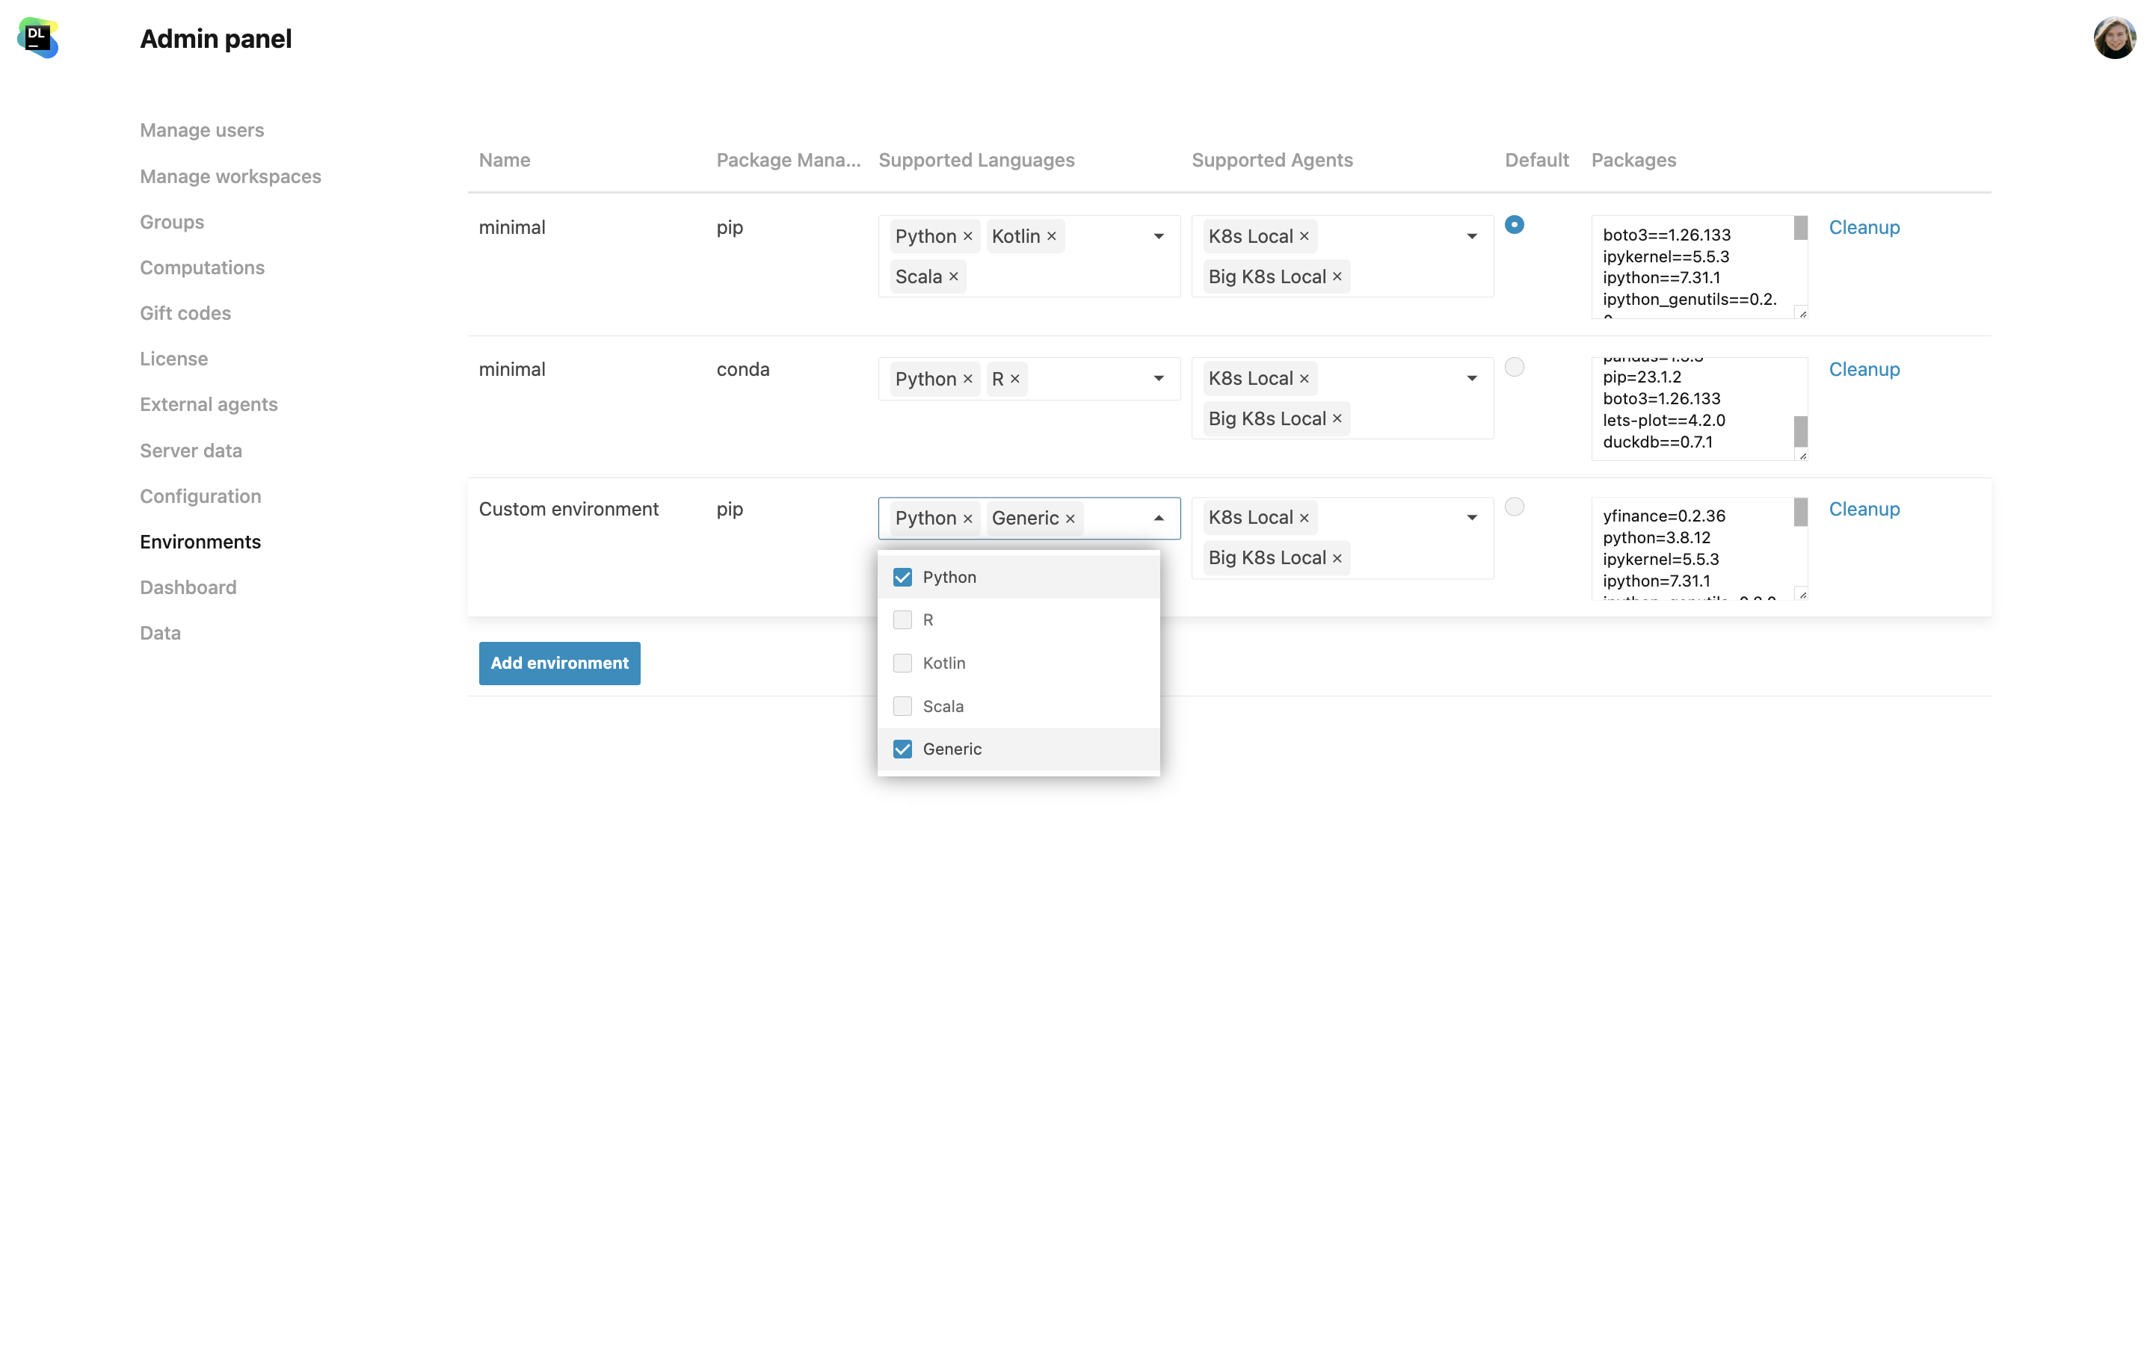2153x1345 pixels.
Task: Go to External agents page
Action: [208, 405]
